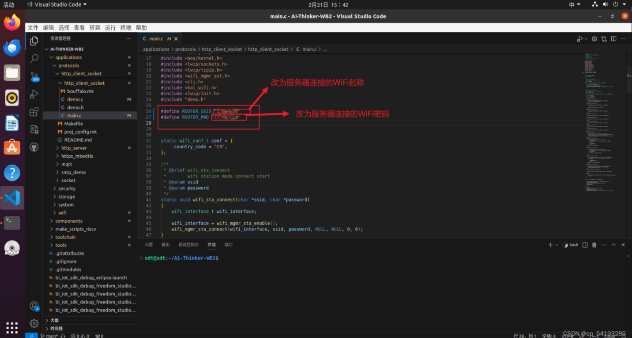Select the bash terminal entry
Image resolution: width=632 pixels, height=338 pixels.
[x=570, y=245]
